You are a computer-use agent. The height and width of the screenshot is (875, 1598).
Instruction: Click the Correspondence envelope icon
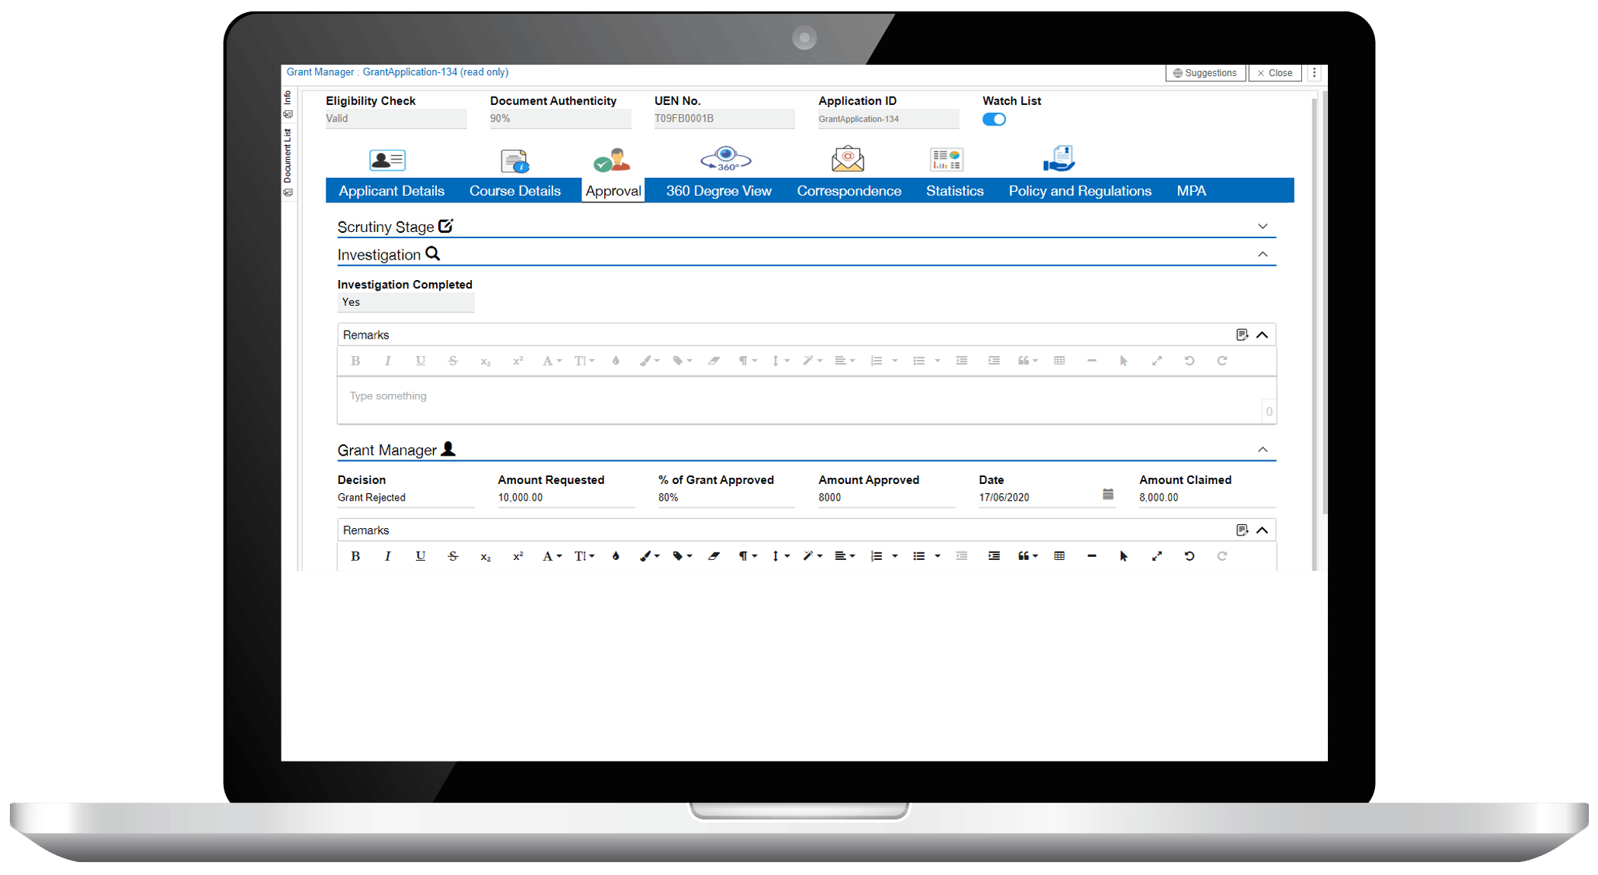[848, 158]
